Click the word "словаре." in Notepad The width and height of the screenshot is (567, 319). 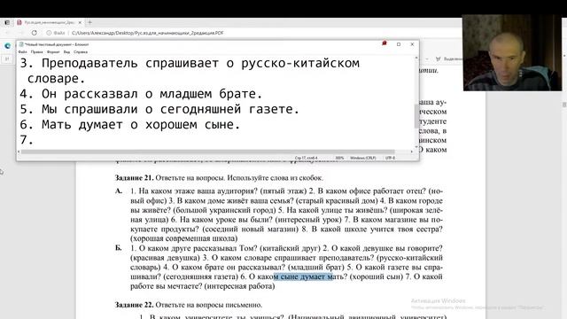(56, 79)
